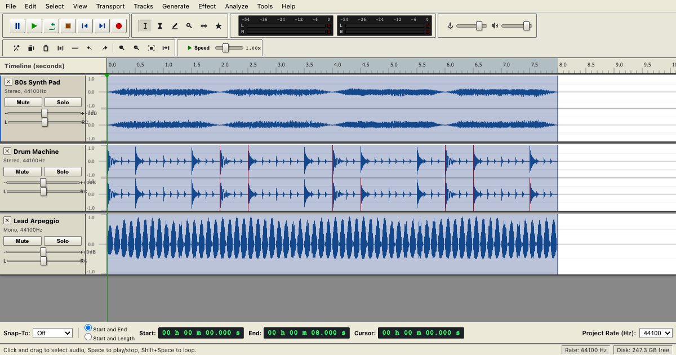Open Lead Arpeggio track name menu
This screenshot has height=355, width=676.
(x=36, y=221)
